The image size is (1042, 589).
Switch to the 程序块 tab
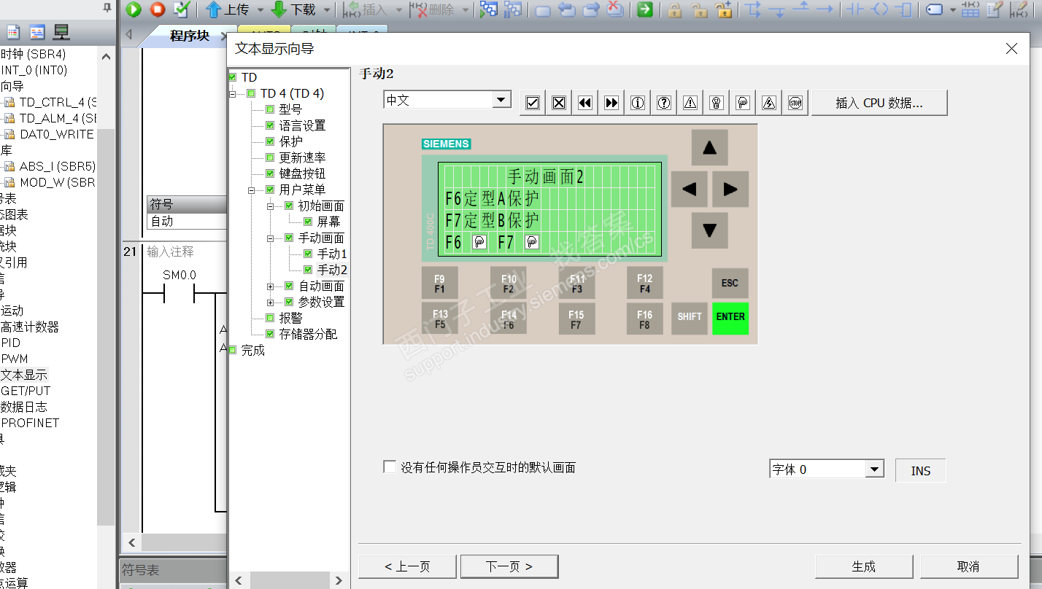[189, 36]
